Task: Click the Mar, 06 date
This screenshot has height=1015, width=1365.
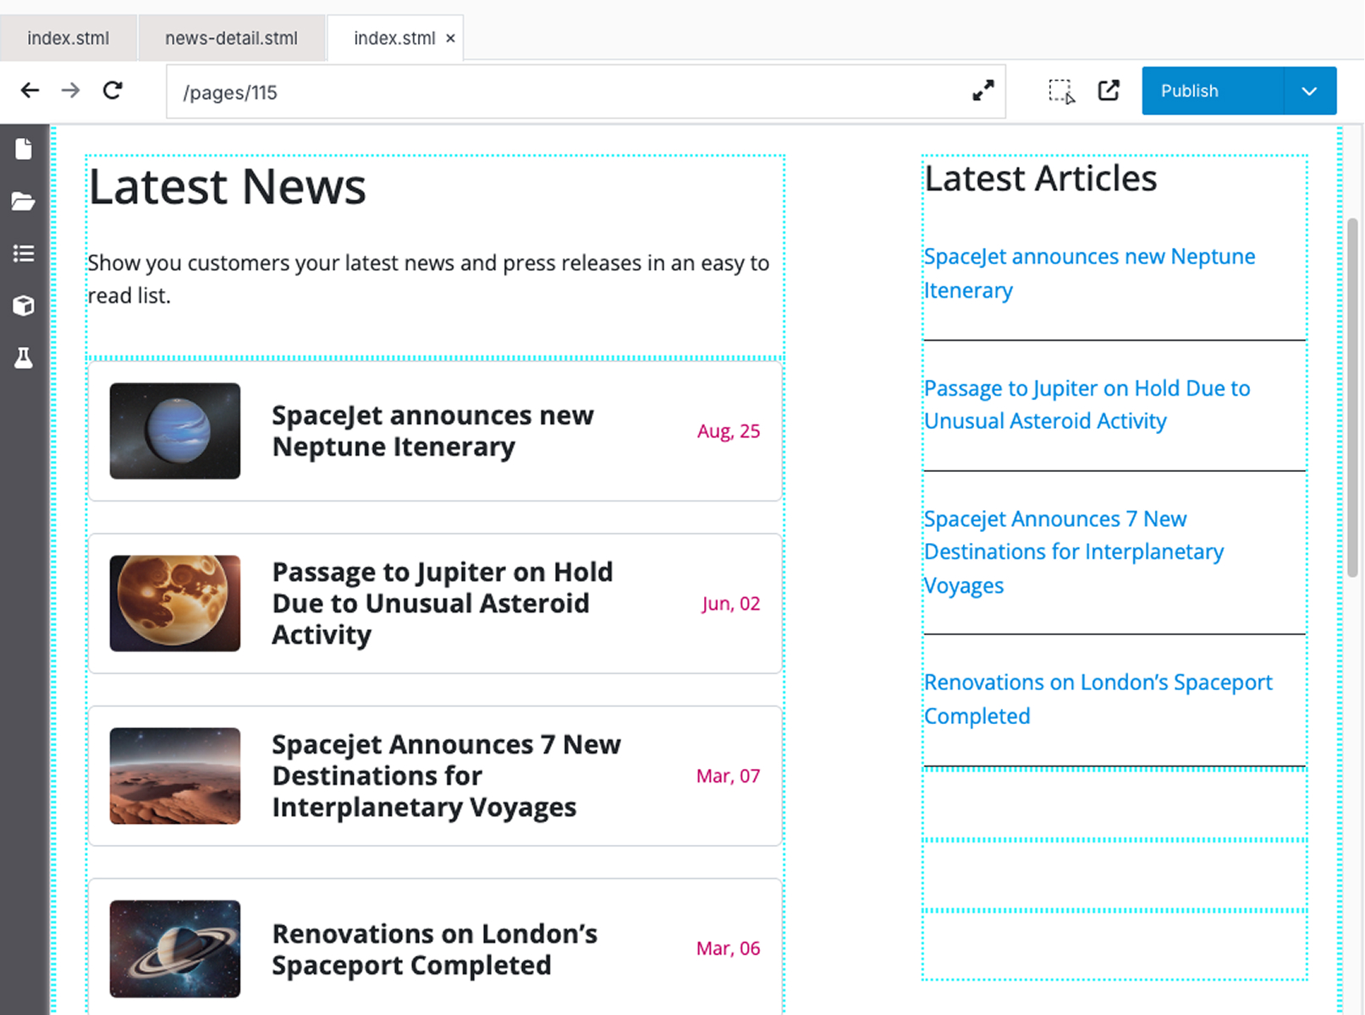Action: [x=729, y=948]
